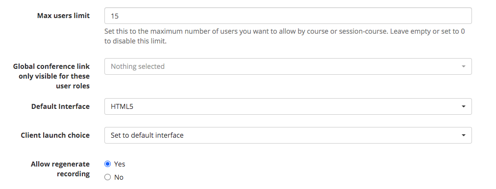496x189 pixels.
Task: Click the Max users limit input field
Action: [288, 16]
